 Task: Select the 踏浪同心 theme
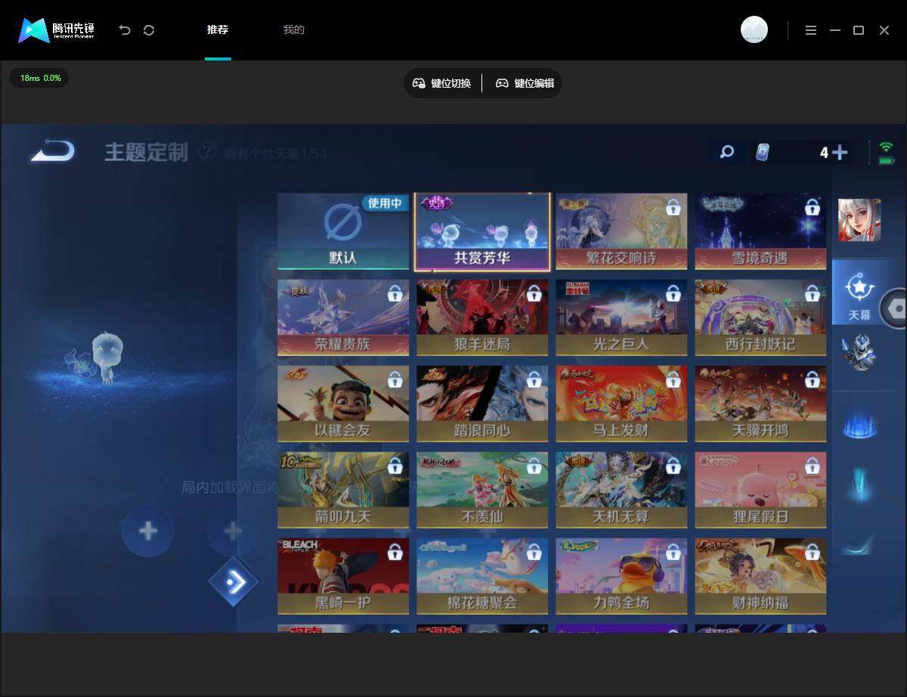482,404
